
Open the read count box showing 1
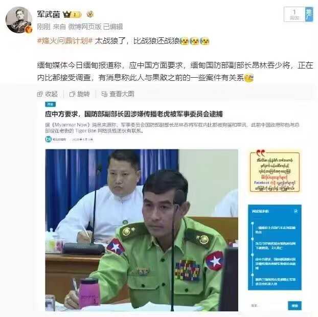pos(294,14)
